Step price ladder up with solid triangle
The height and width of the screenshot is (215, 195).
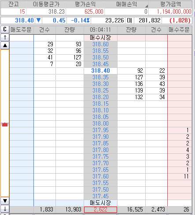pos(5,45)
